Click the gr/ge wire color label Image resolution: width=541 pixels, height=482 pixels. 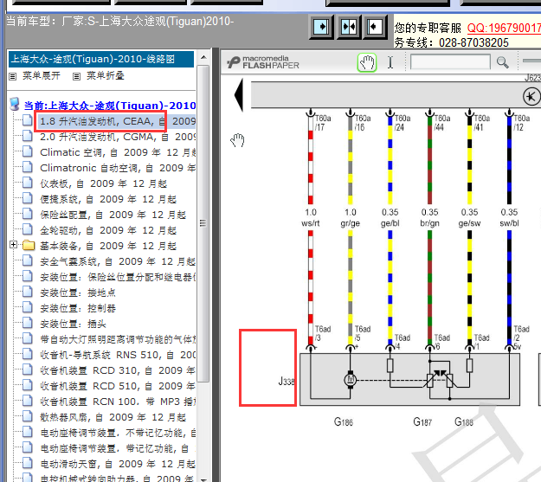[x=351, y=223]
